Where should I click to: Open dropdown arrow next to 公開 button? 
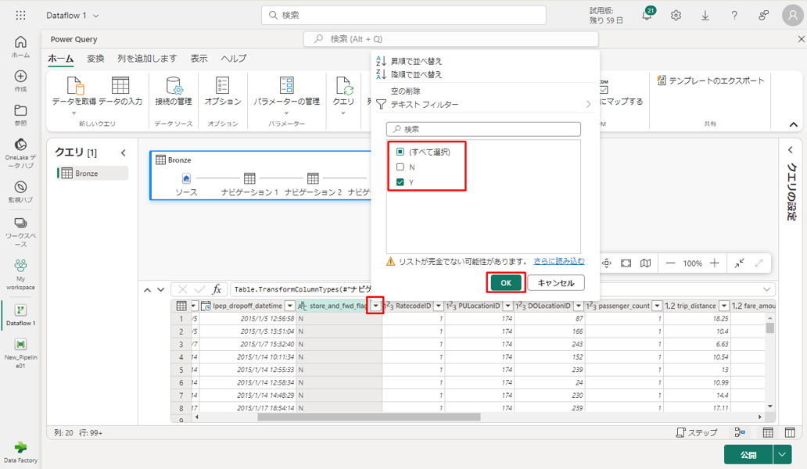[782, 454]
